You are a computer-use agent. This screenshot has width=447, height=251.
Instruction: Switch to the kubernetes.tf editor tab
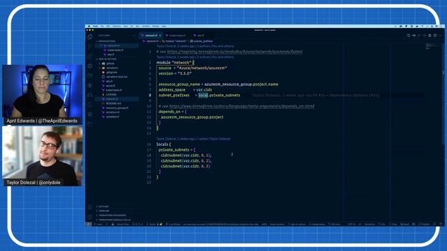(175, 36)
